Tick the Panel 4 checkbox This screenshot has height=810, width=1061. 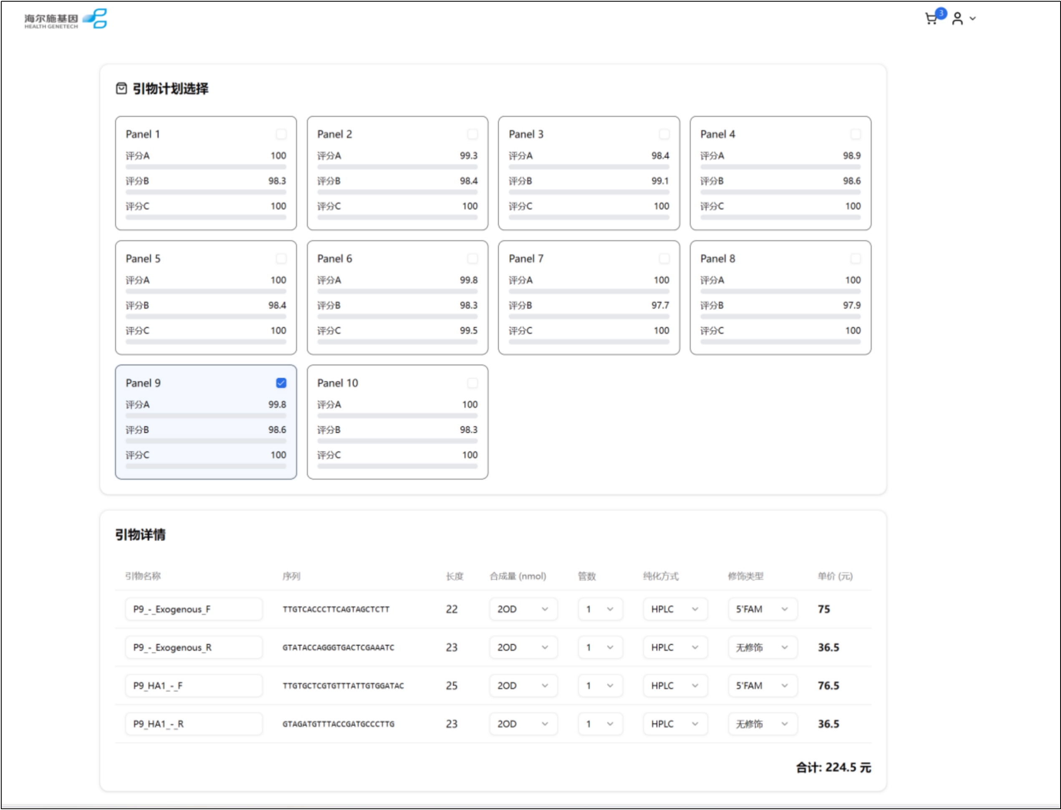855,134
